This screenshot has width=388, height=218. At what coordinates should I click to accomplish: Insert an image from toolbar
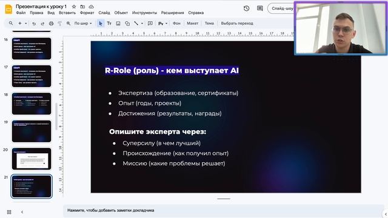pos(118,24)
